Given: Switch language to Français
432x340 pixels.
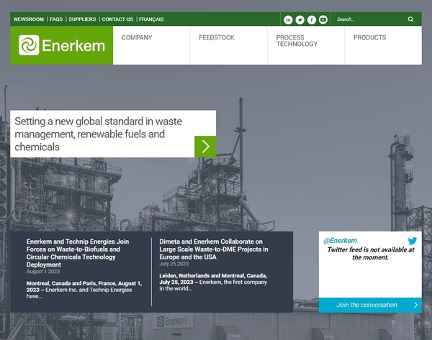Looking at the screenshot, I should click(x=151, y=19).
